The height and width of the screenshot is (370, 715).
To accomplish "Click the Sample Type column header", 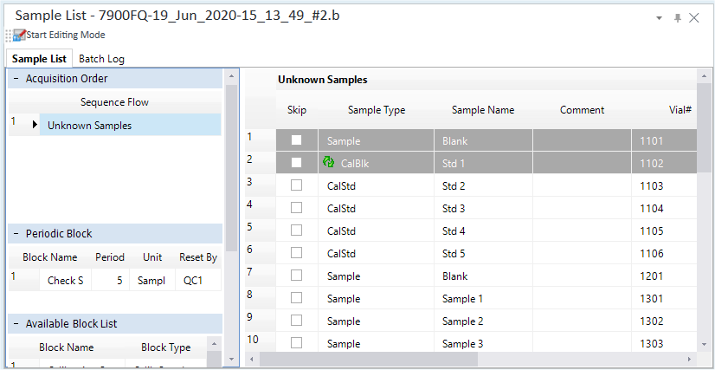I will point(377,110).
